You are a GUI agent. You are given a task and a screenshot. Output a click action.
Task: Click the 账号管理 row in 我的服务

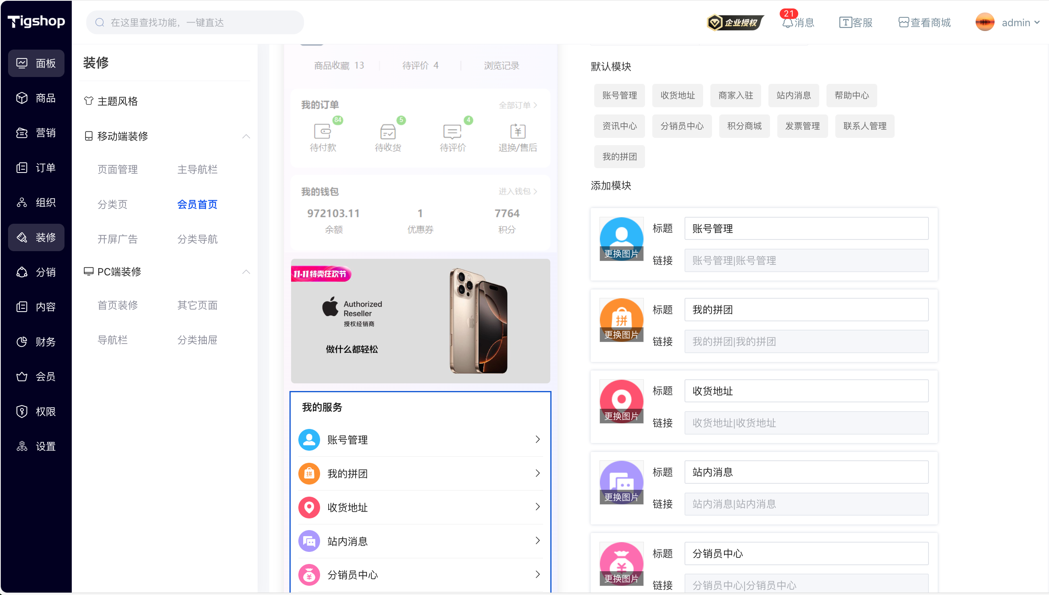tap(420, 439)
